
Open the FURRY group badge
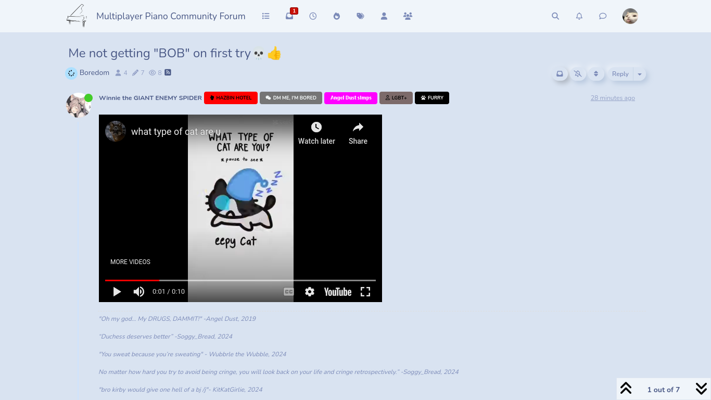tap(432, 98)
